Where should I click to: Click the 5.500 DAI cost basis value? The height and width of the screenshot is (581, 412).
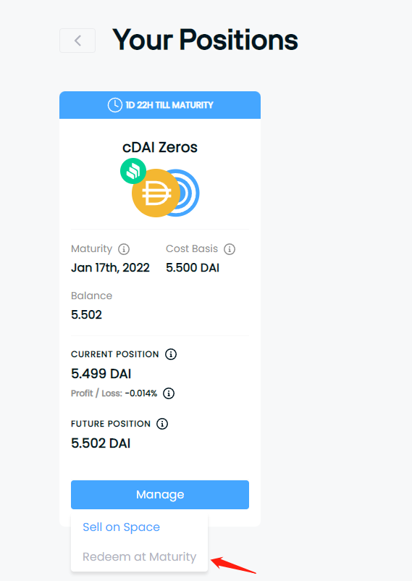[193, 267]
